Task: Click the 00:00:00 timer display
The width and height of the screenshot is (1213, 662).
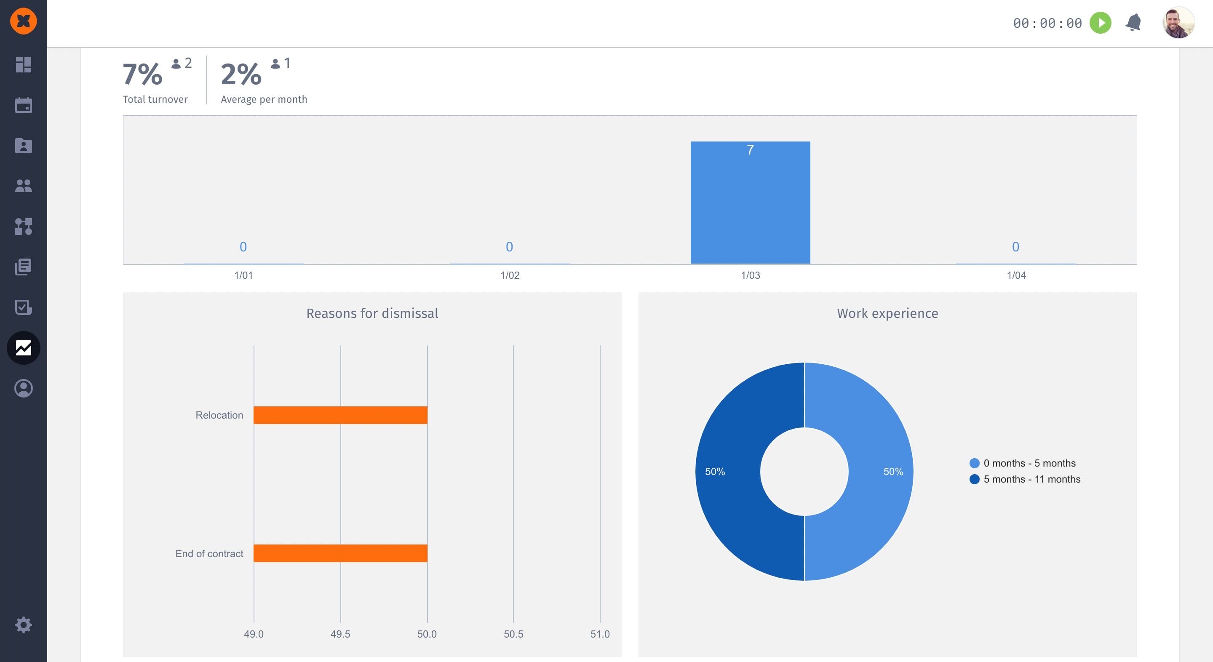Action: (x=1047, y=23)
